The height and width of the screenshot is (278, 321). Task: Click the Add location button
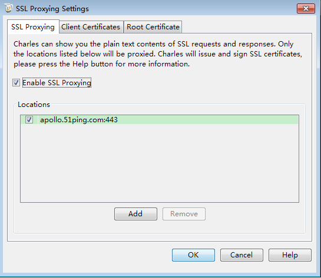click(x=135, y=214)
